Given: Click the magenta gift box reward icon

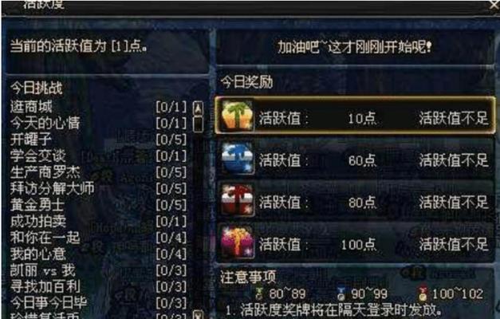Looking at the screenshot, I should [238, 242].
